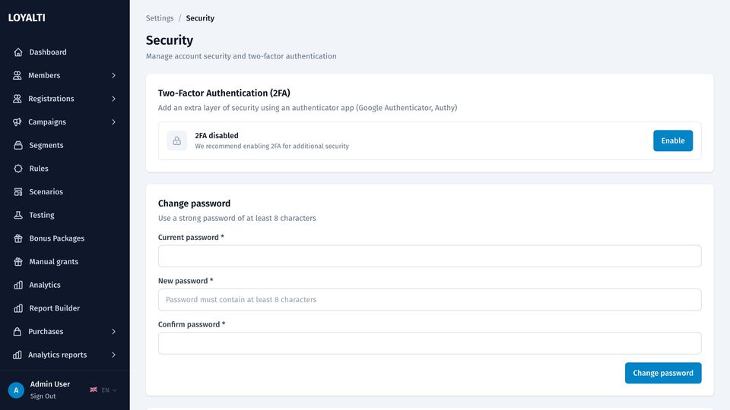Viewport: 730px width, 410px height.
Task: Expand the Members submenu chevron
Action: 113,75
